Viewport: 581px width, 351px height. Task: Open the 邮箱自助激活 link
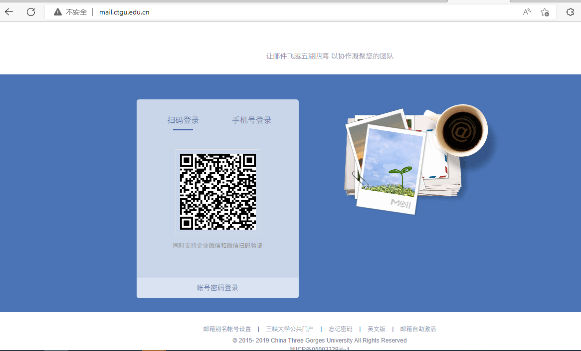point(418,329)
